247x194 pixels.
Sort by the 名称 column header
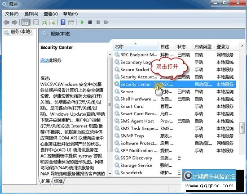[136, 47]
